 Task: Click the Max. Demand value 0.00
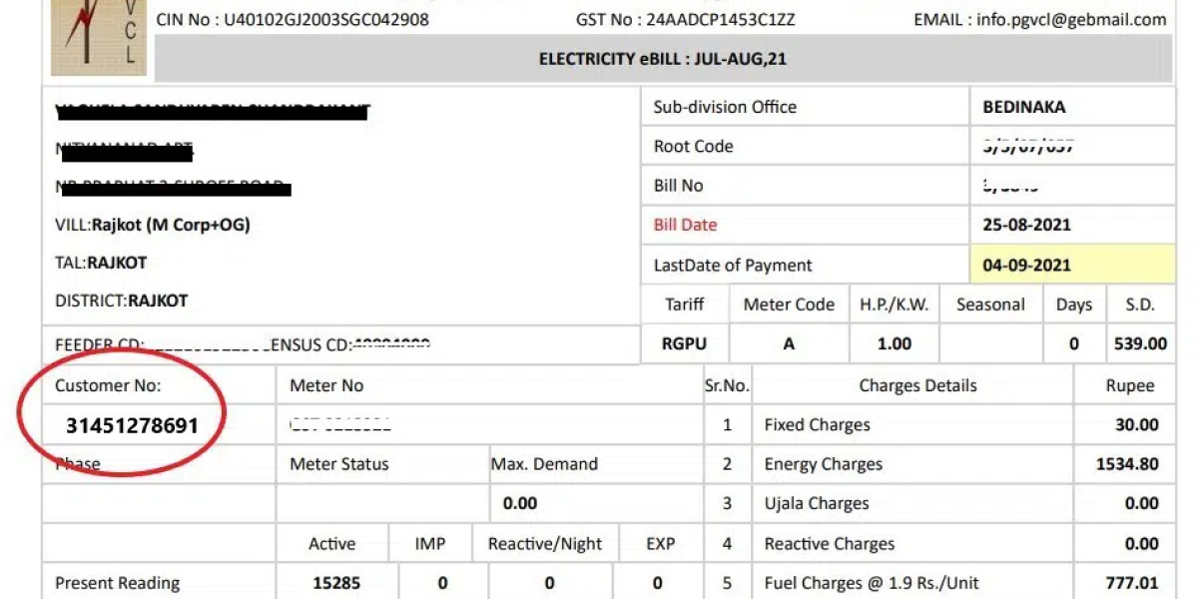coord(520,503)
